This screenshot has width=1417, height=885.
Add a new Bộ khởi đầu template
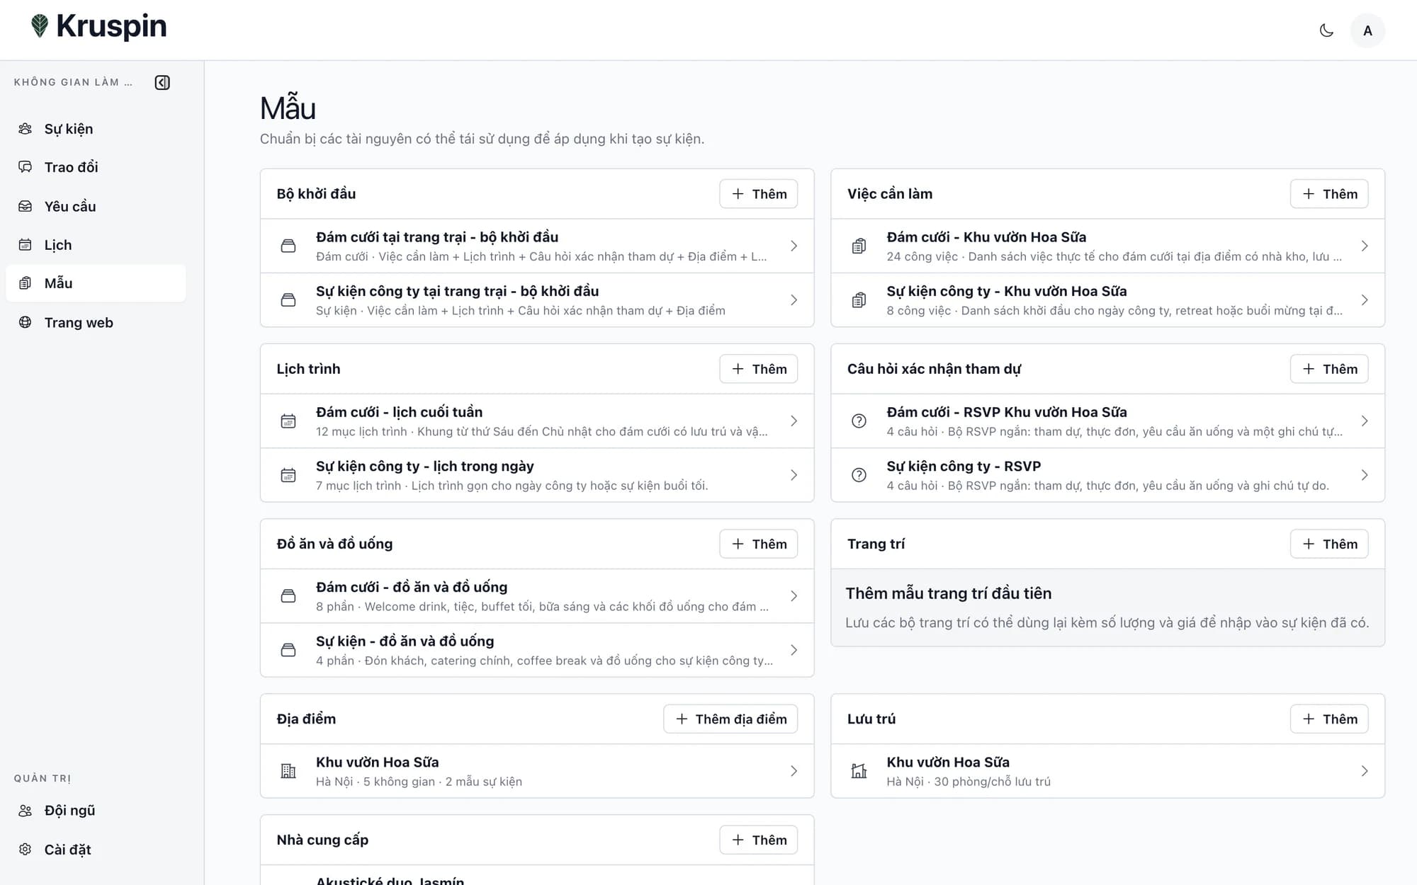pyautogui.click(x=758, y=194)
